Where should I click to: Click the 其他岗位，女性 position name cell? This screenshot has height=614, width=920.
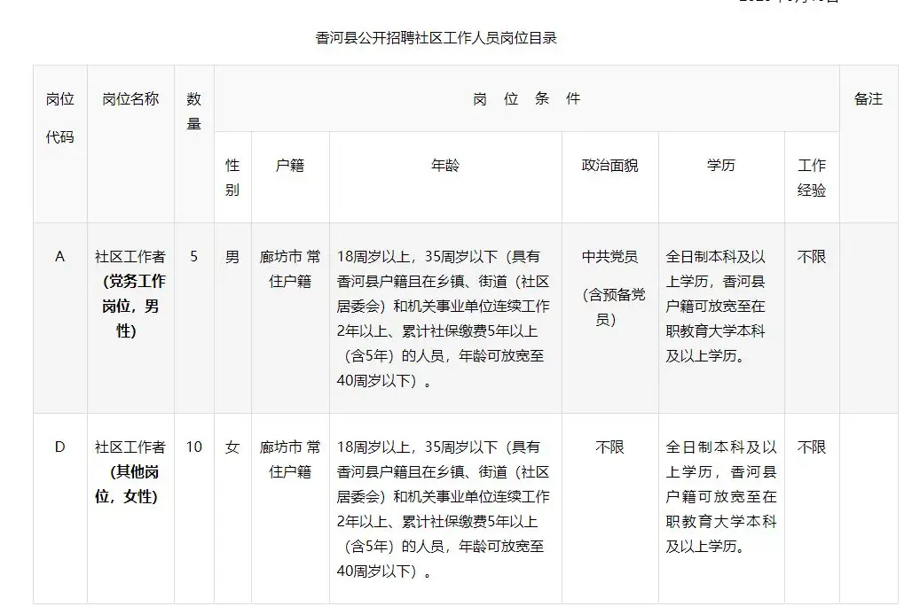pos(130,472)
